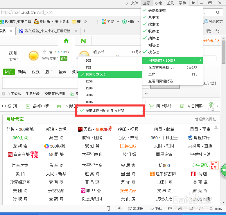The width and height of the screenshot is (226, 215).
Task: Expand the chevron below search box
Action: click(x=146, y=94)
